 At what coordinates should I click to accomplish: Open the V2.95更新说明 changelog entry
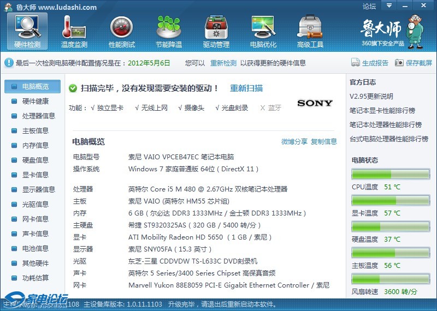[371, 97]
